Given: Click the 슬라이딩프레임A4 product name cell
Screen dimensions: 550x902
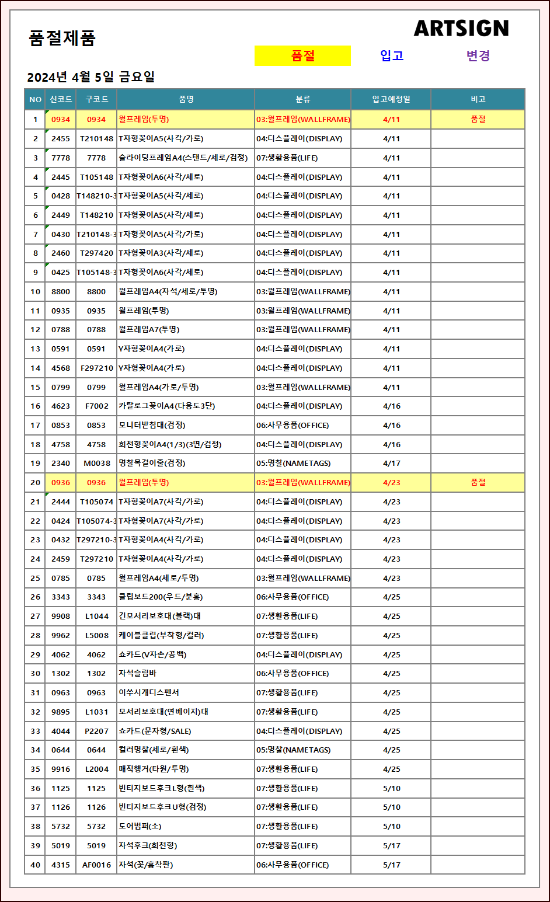Looking at the screenshot, I should pos(183,158).
